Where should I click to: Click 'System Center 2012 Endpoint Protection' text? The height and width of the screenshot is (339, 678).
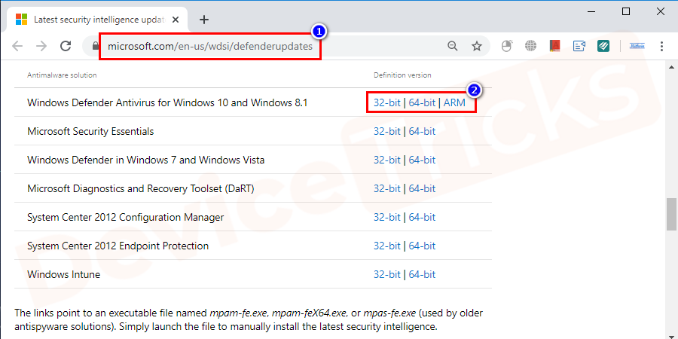(x=118, y=246)
